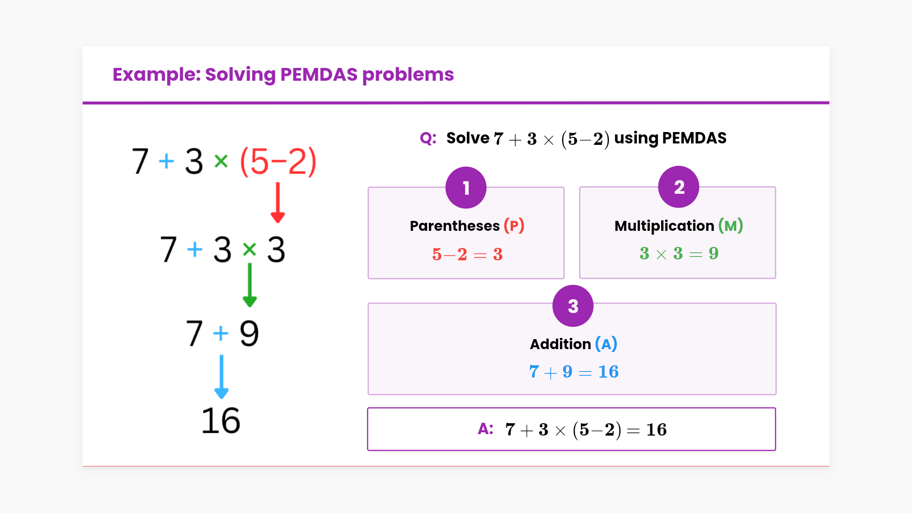Click the 'Multiplication (M)' heading

[x=678, y=226]
